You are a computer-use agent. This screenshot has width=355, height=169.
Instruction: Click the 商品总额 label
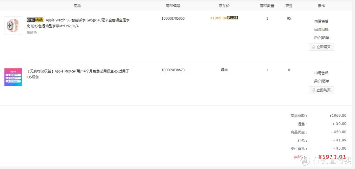[299, 116]
